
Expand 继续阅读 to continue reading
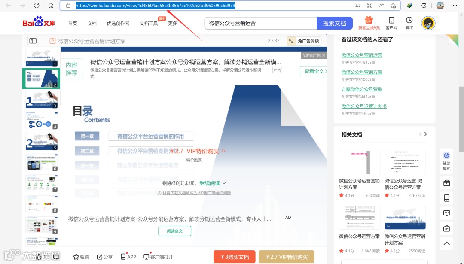[213, 183]
